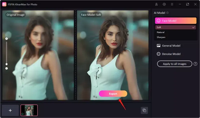Open the hamburger menu in title bar
This screenshot has height=118, width=200.
(172, 4)
